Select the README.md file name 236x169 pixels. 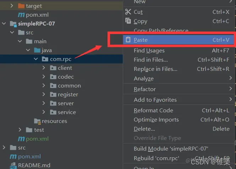click(x=34, y=165)
